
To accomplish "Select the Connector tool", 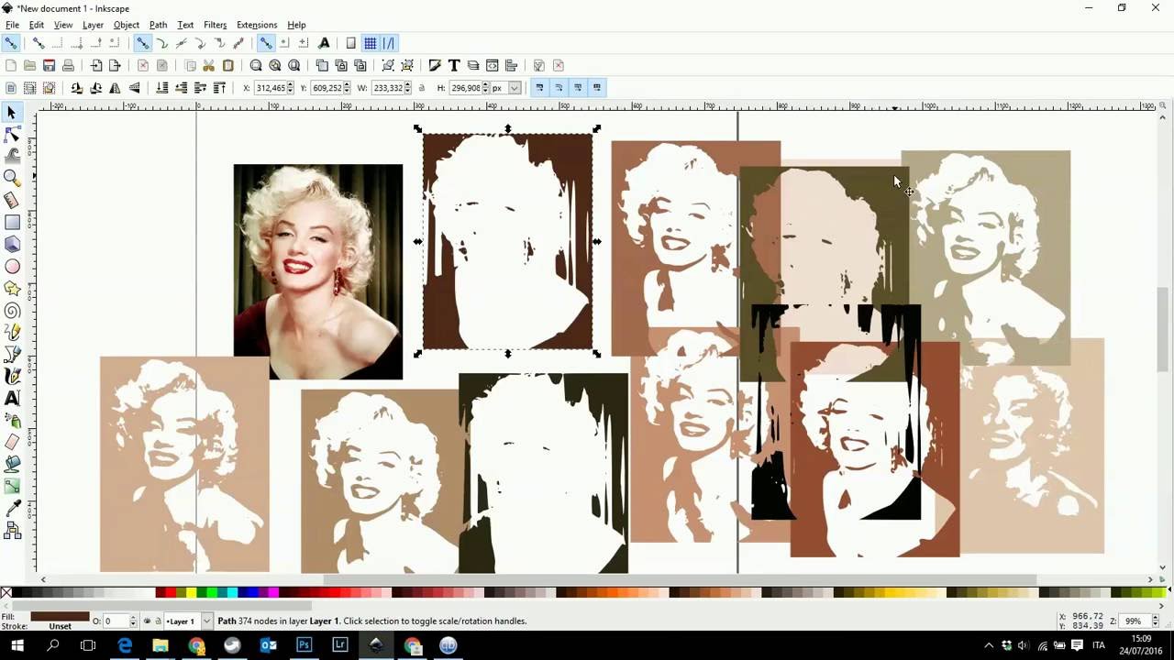I will pyautogui.click(x=12, y=530).
